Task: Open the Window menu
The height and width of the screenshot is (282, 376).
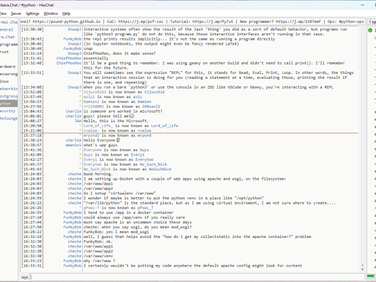Action: pos(51,13)
